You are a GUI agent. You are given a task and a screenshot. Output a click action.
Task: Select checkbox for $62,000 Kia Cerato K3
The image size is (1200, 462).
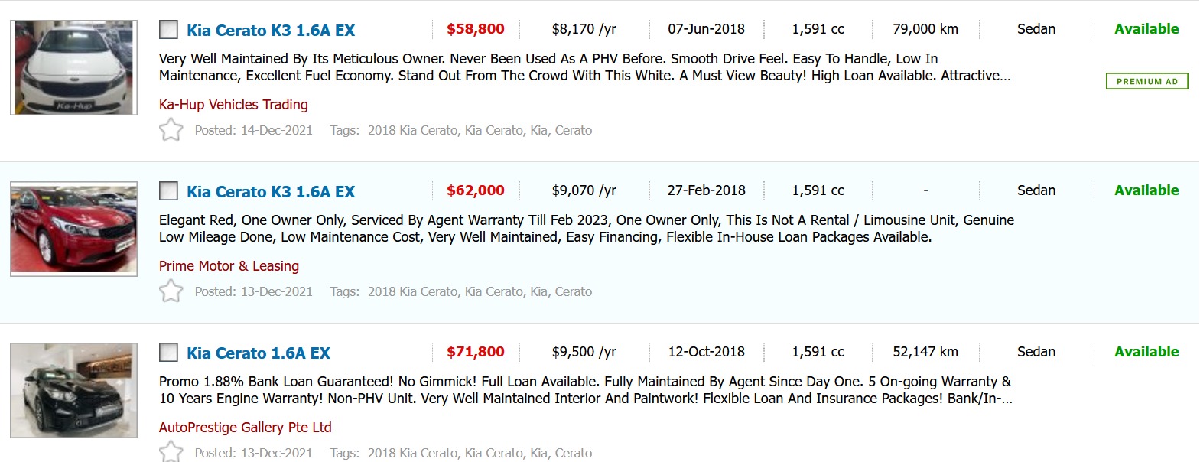168,191
